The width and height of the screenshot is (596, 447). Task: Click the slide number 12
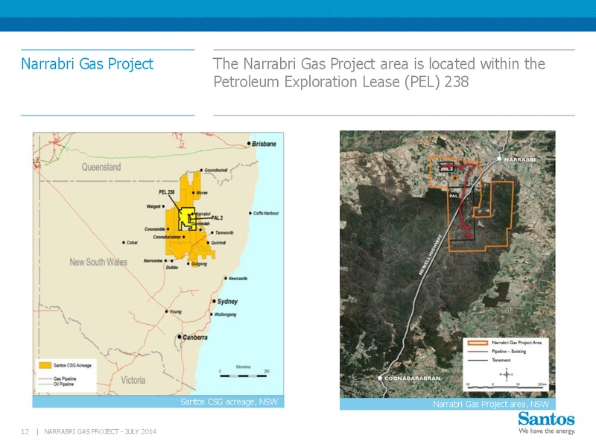(25, 431)
